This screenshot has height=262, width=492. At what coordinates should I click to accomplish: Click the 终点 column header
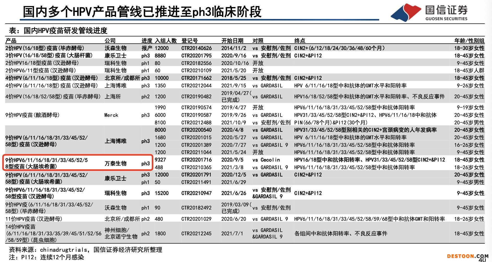pyautogui.click(x=300, y=41)
